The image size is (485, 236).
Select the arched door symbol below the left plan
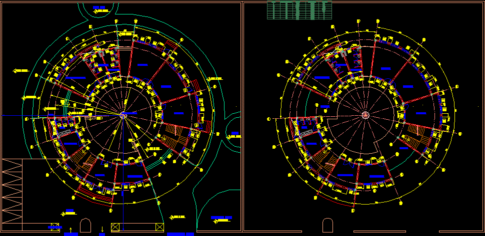[x=85, y=225]
